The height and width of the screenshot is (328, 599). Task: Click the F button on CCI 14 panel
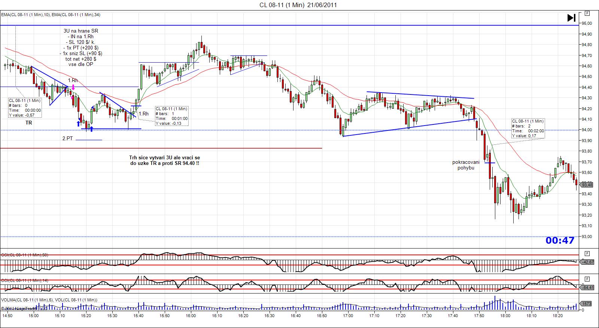click(x=587, y=279)
